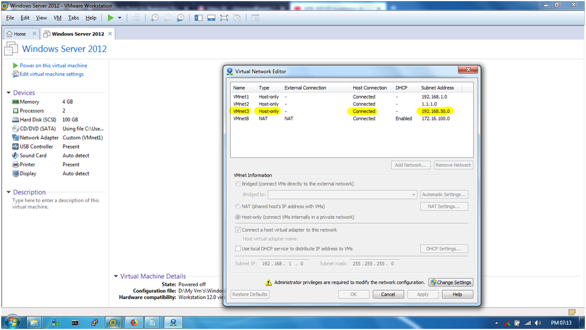Enter full screen mode via toolbar icon
This screenshot has height=330, width=586.
point(224,18)
